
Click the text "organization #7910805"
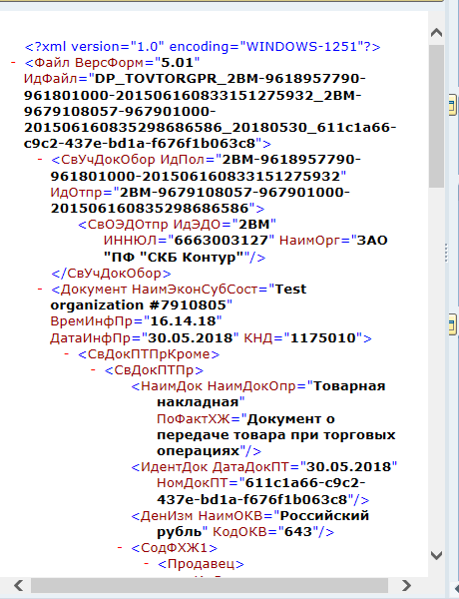(139, 305)
